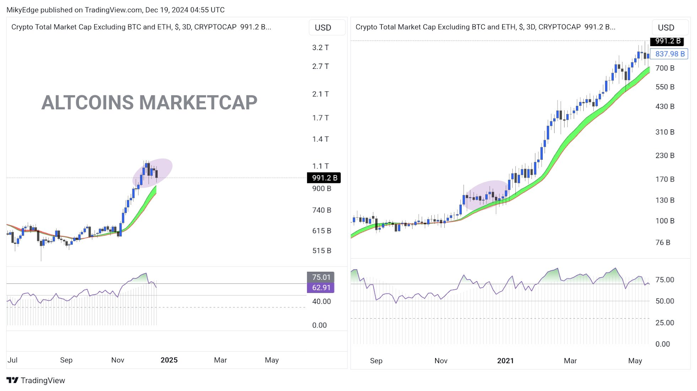Click the '50.00' RSI axis label
Screen dimensions: 697x391
click(x=665, y=301)
